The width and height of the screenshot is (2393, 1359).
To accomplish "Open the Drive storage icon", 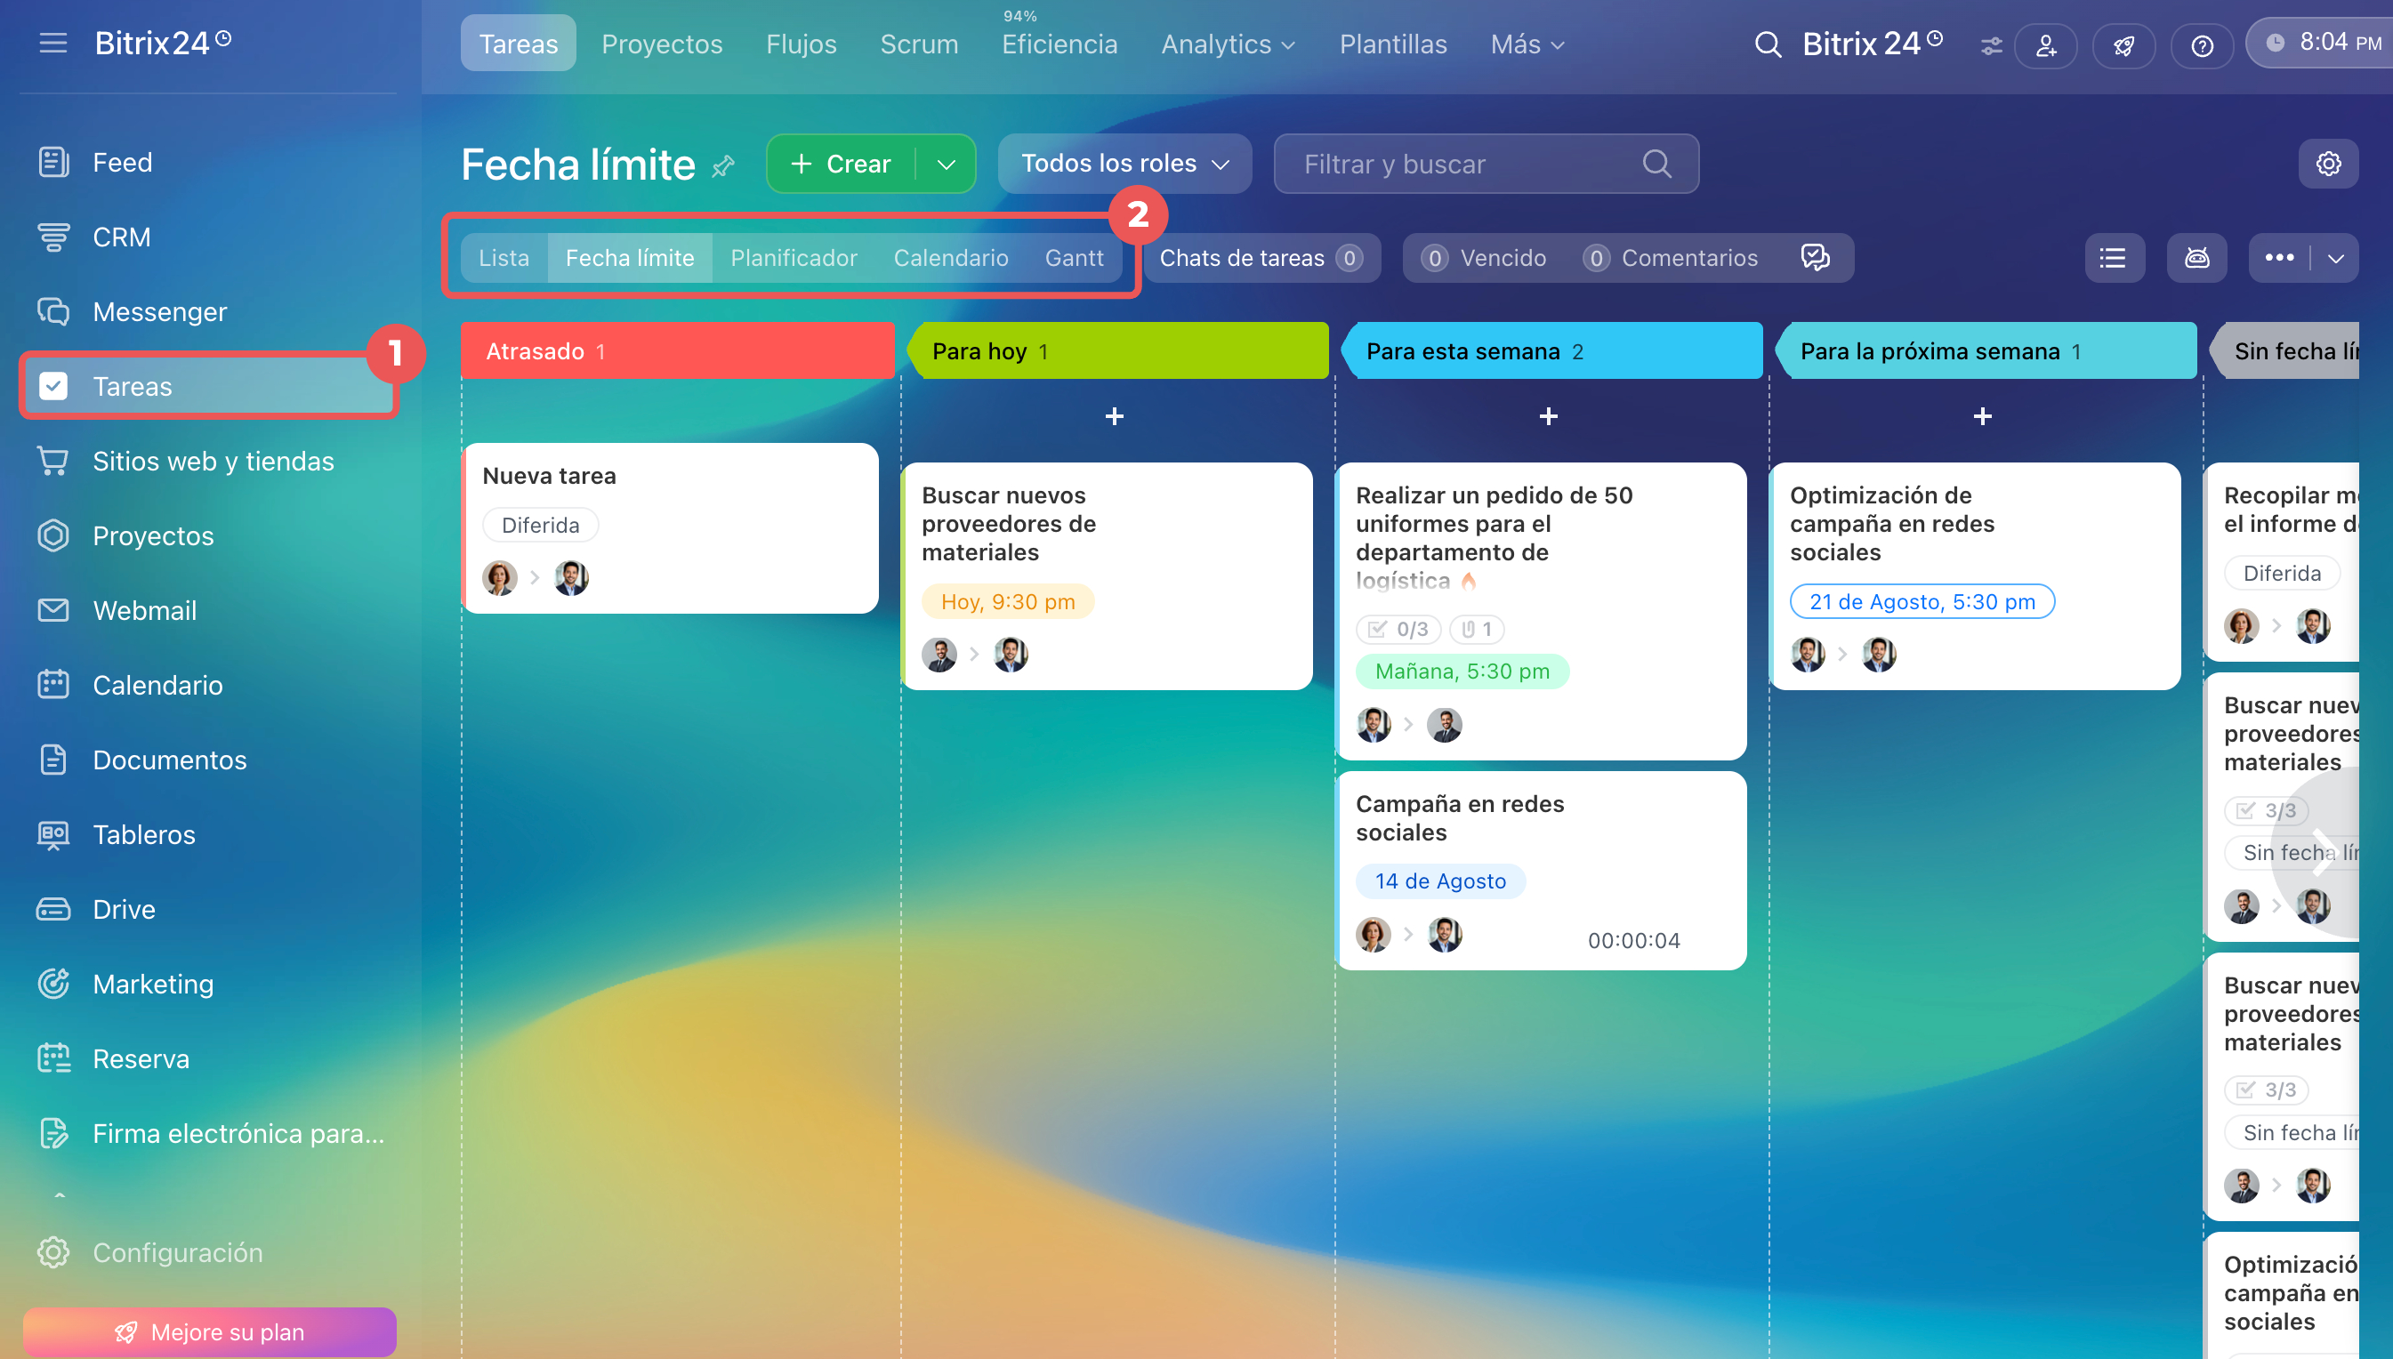I will click(53, 908).
